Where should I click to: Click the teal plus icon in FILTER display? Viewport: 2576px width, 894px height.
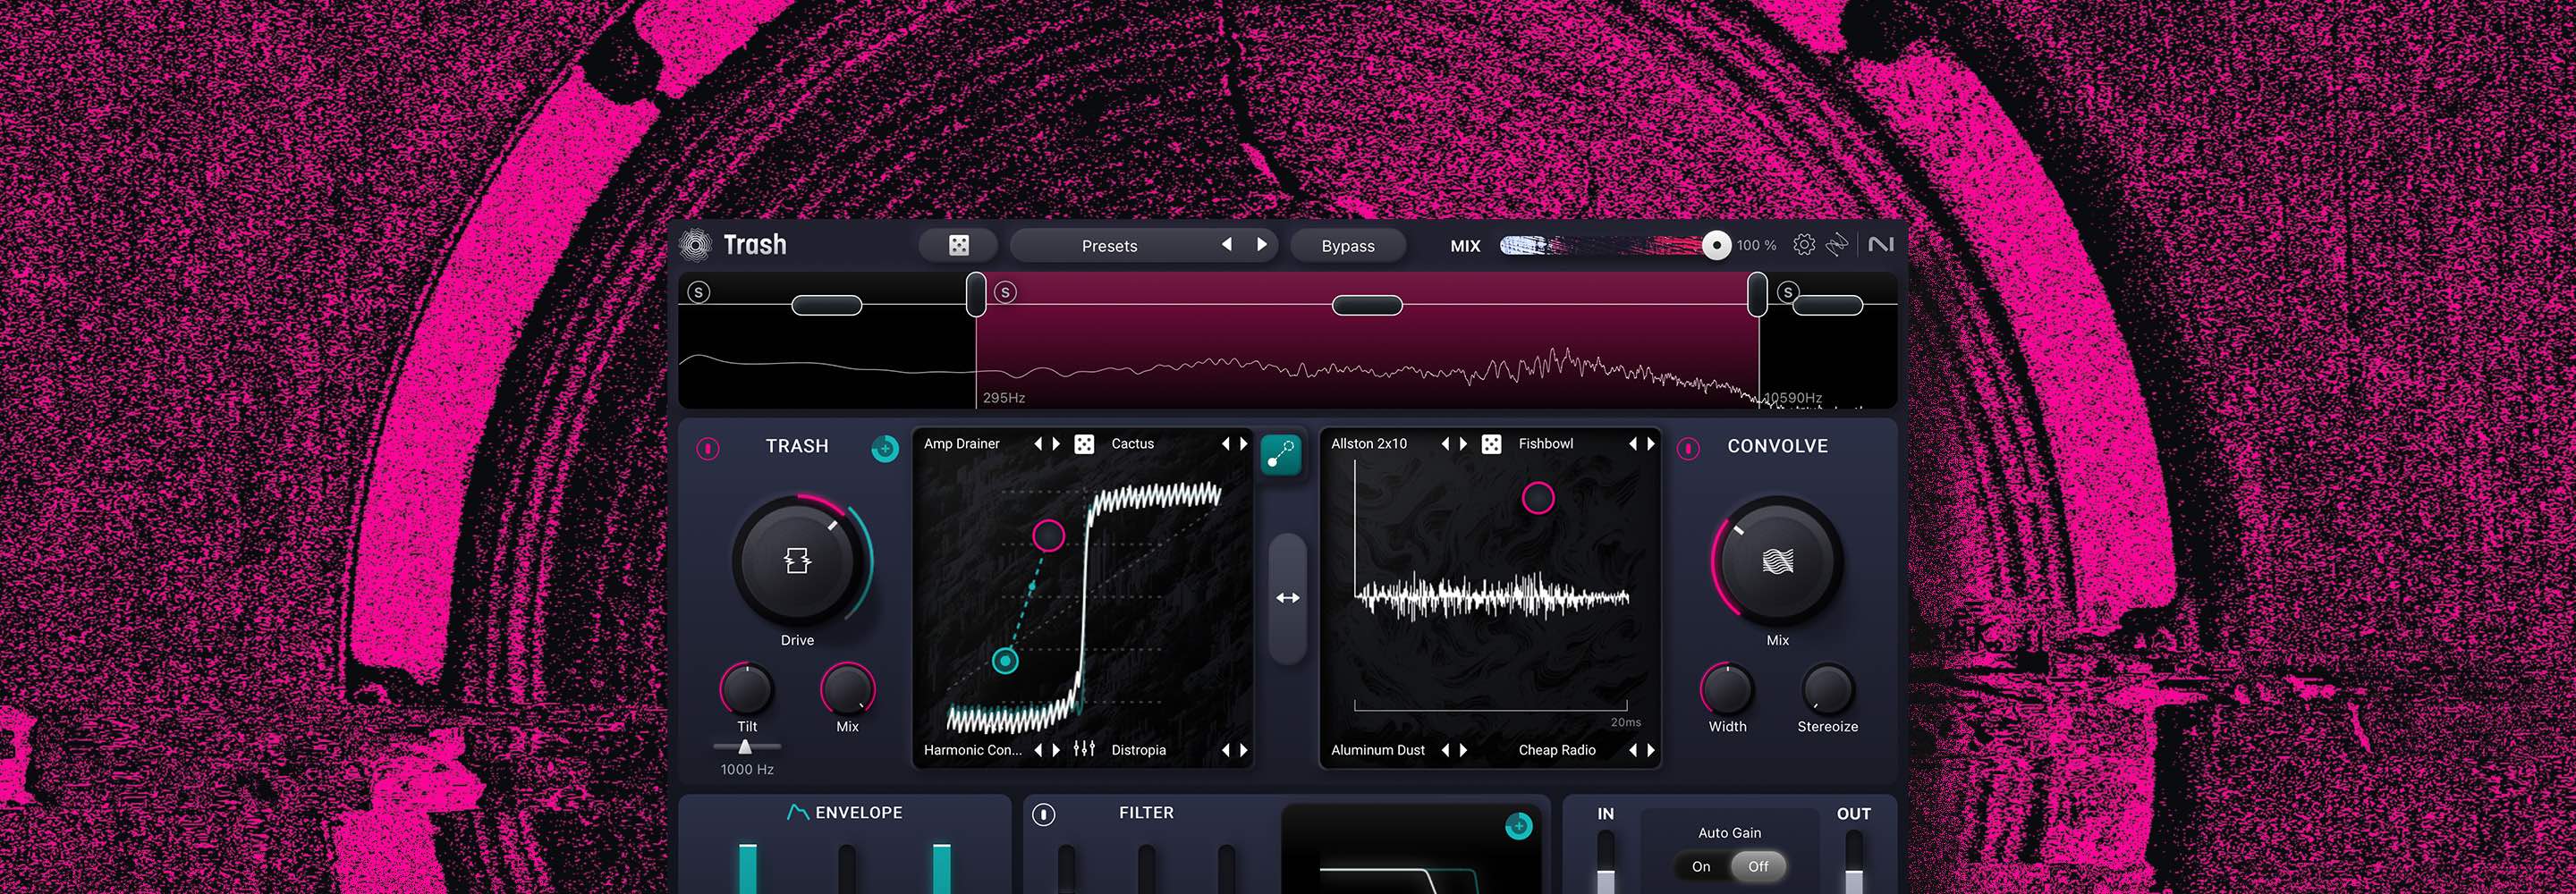pos(1518,826)
